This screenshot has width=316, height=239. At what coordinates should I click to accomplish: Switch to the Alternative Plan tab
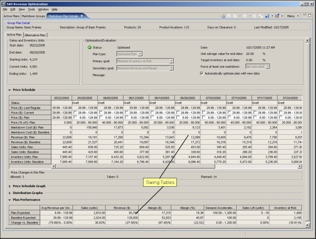[x=35, y=35]
